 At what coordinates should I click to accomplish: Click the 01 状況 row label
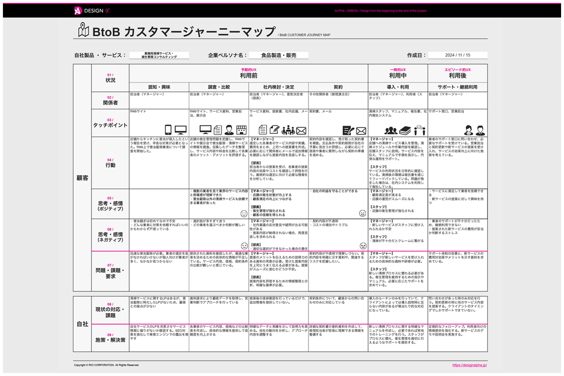tap(110, 78)
